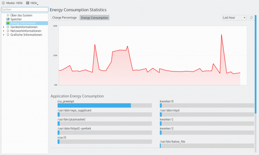This screenshot has height=155, width=259.
Task: Open Geräteinformationen category
Action: 24,27
